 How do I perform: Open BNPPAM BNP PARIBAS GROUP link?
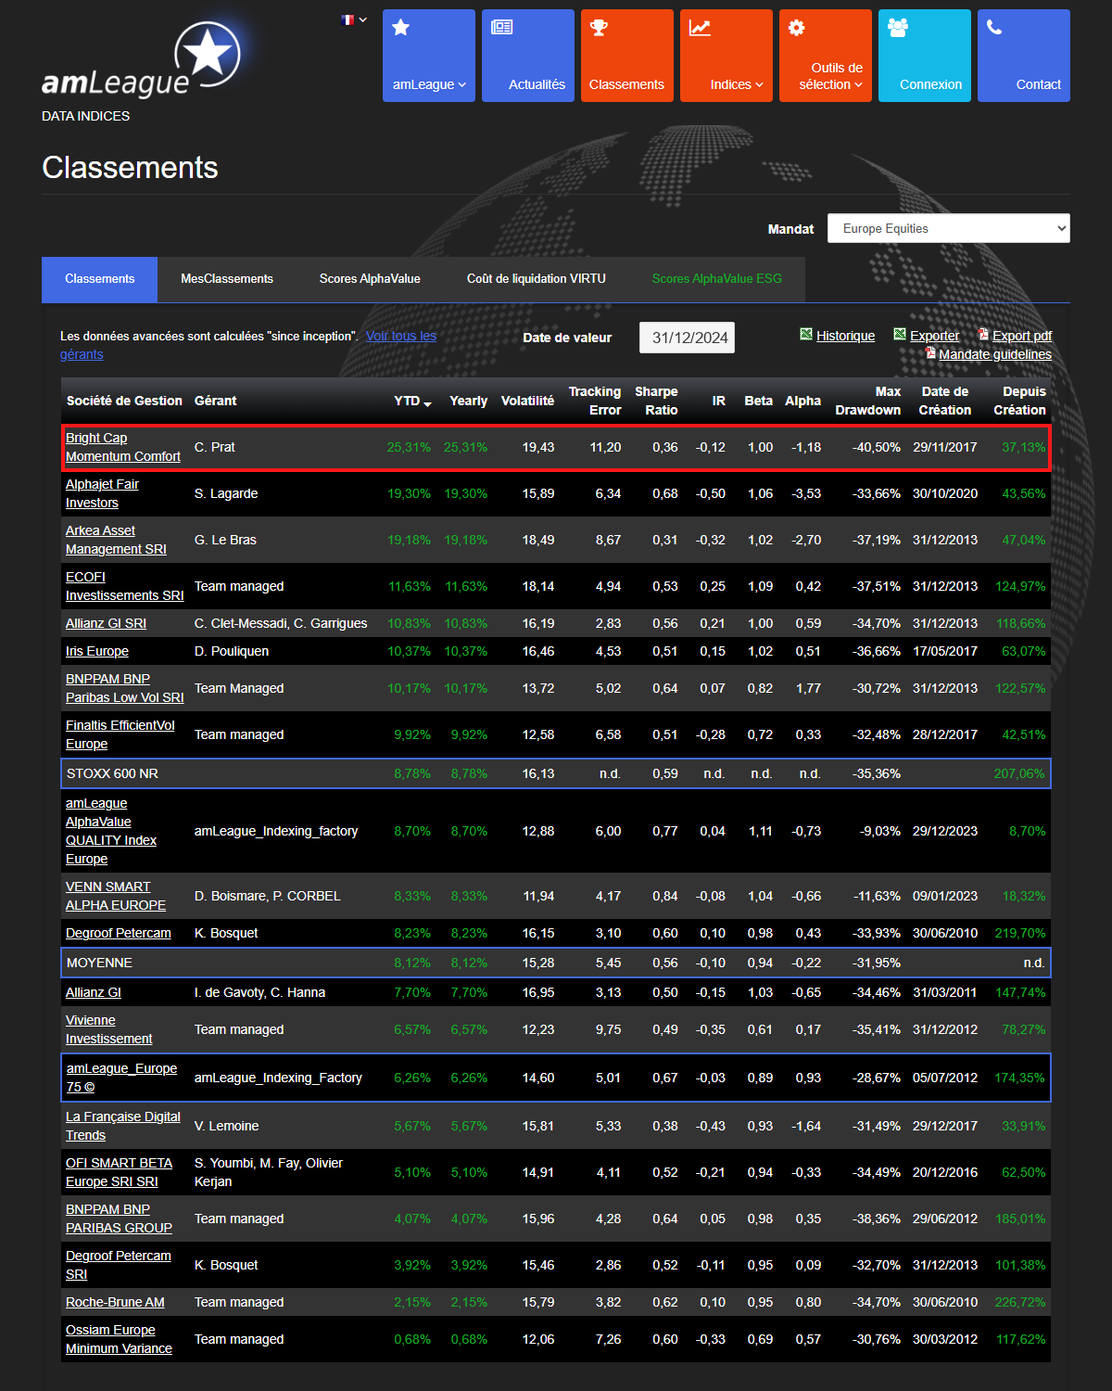coord(119,1219)
